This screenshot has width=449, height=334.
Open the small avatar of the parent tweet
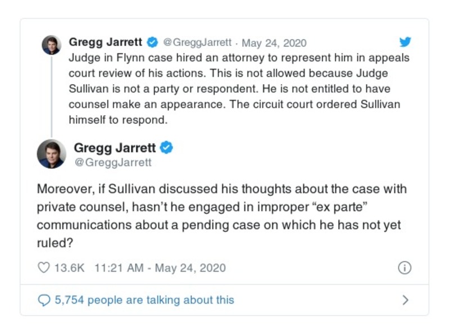(x=51, y=45)
